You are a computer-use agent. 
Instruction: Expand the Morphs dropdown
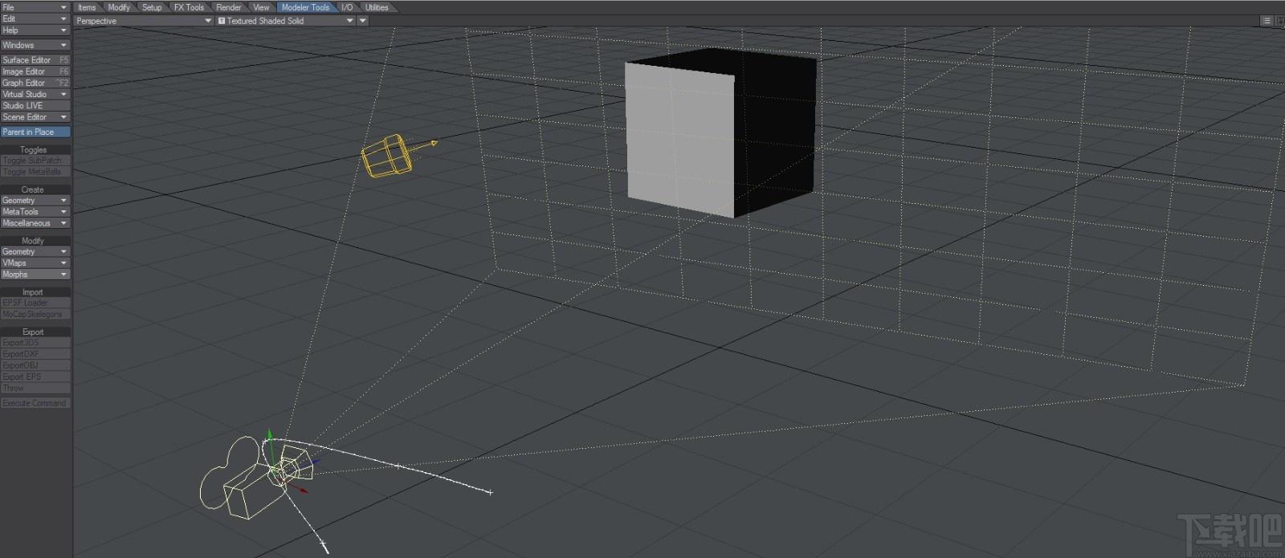tap(35, 275)
